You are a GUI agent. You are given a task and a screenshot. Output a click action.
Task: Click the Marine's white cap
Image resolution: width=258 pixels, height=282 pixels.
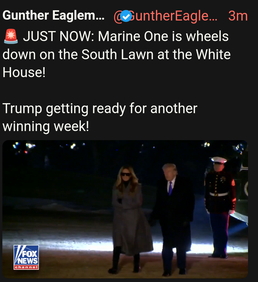[x=219, y=160]
